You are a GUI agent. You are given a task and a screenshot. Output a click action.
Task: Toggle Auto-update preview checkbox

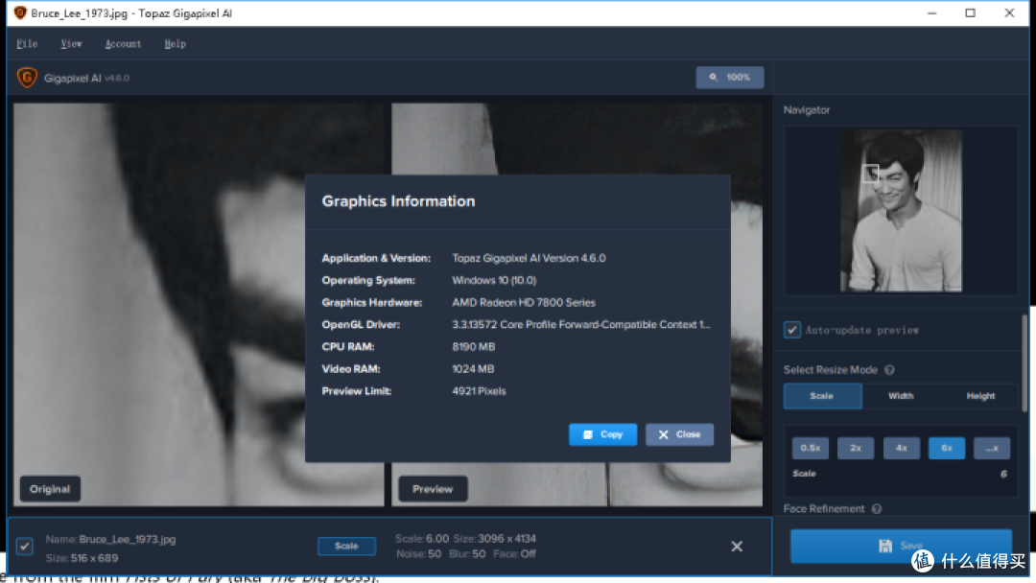tap(791, 330)
